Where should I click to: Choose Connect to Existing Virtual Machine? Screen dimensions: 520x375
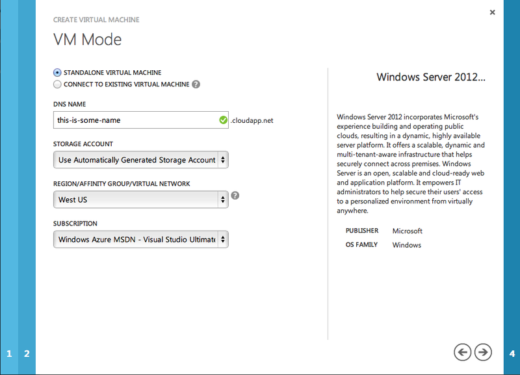point(57,84)
